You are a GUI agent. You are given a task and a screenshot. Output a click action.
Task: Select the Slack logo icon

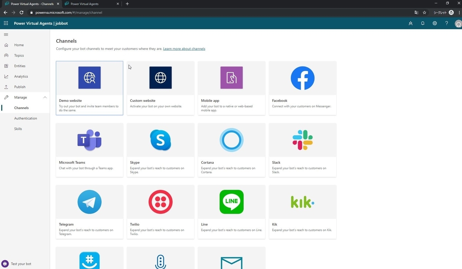coord(303,140)
